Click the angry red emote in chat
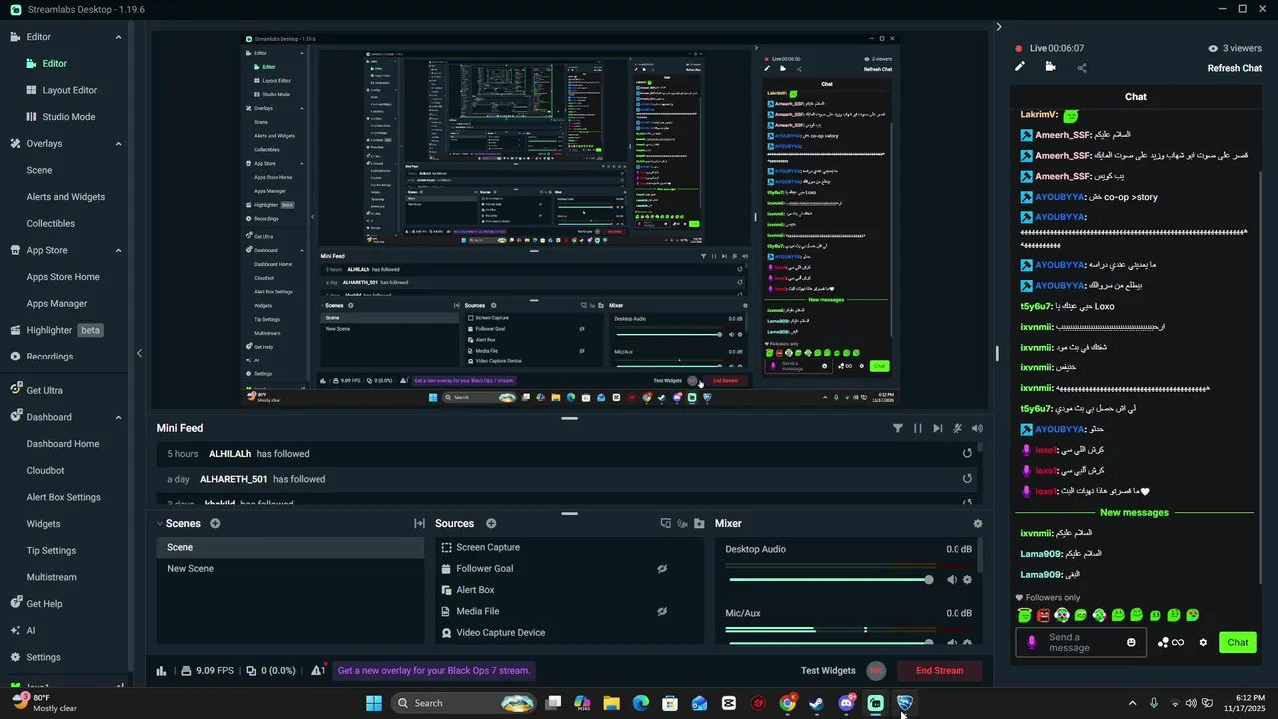The image size is (1278, 719). click(x=1043, y=615)
